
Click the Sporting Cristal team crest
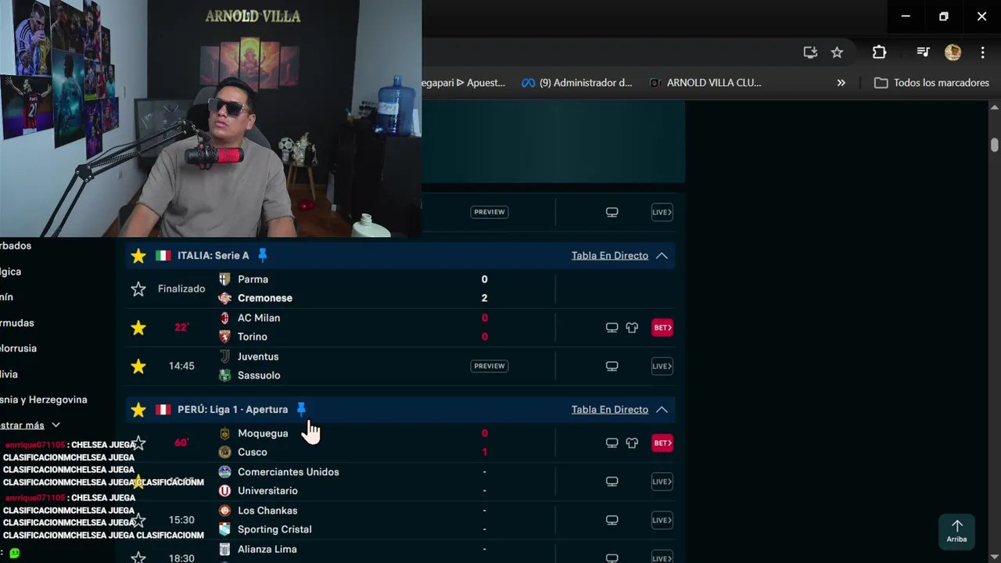pyautogui.click(x=224, y=529)
